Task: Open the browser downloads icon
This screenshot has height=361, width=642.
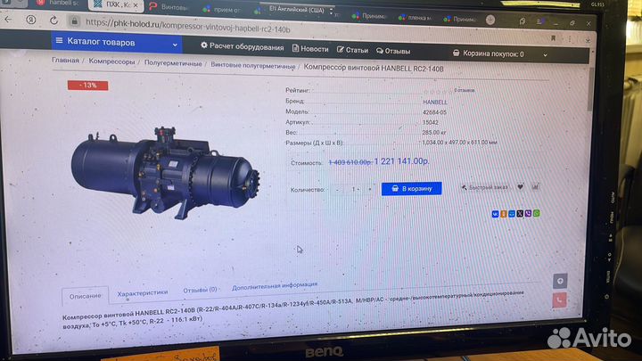Action: 588,40
